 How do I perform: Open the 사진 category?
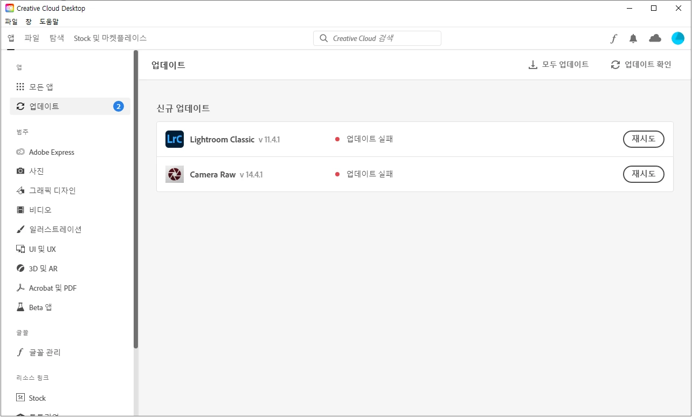[70, 171]
